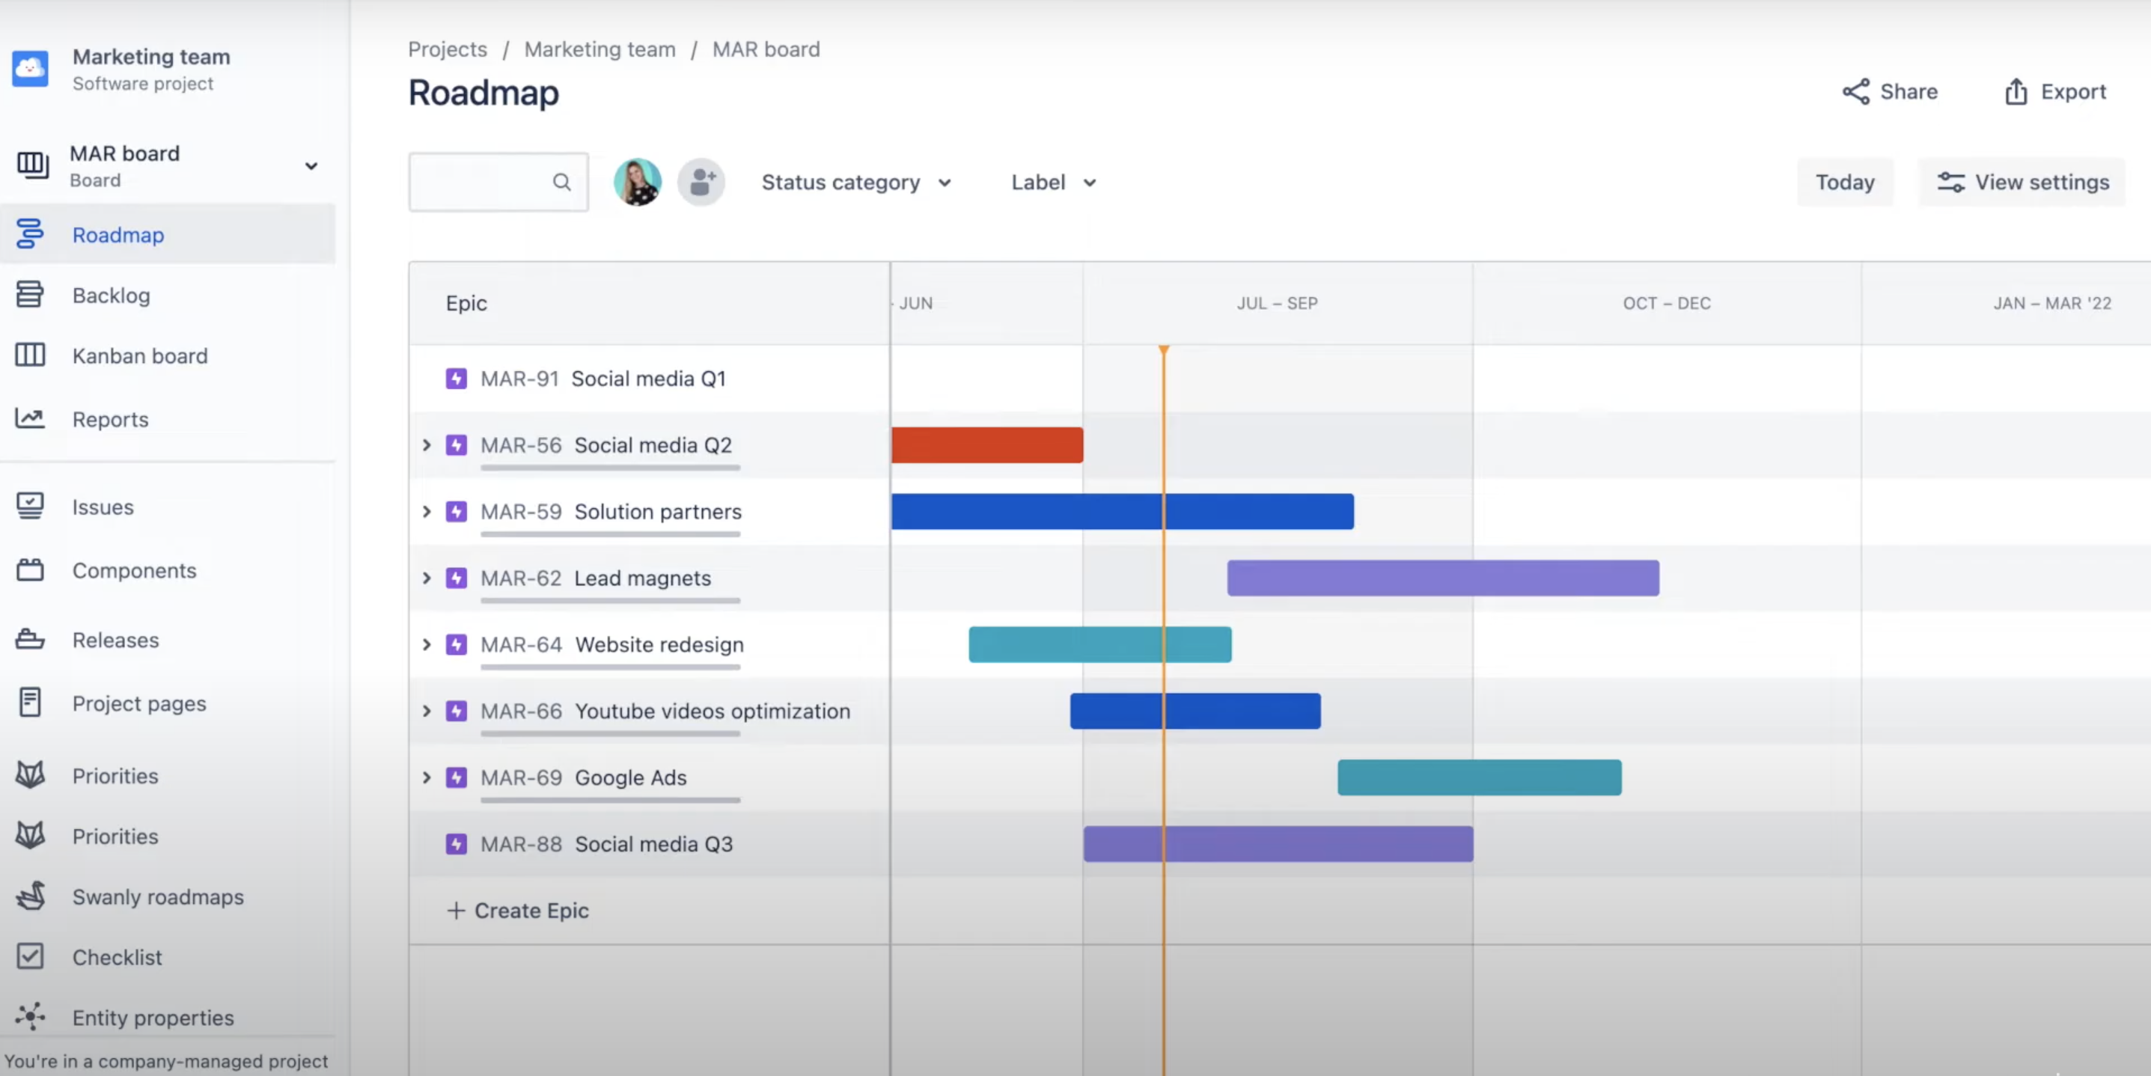This screenshot has width=2151, height=1076.
Task: Open the Swanly roadmaps swan icon
Action: pyautogui.click(x=31, y=896)
